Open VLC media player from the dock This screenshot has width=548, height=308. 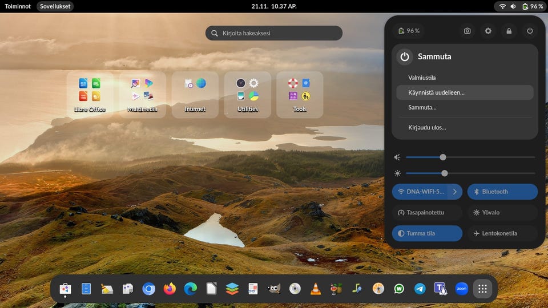pyautogui.click(x=315, y=289)
